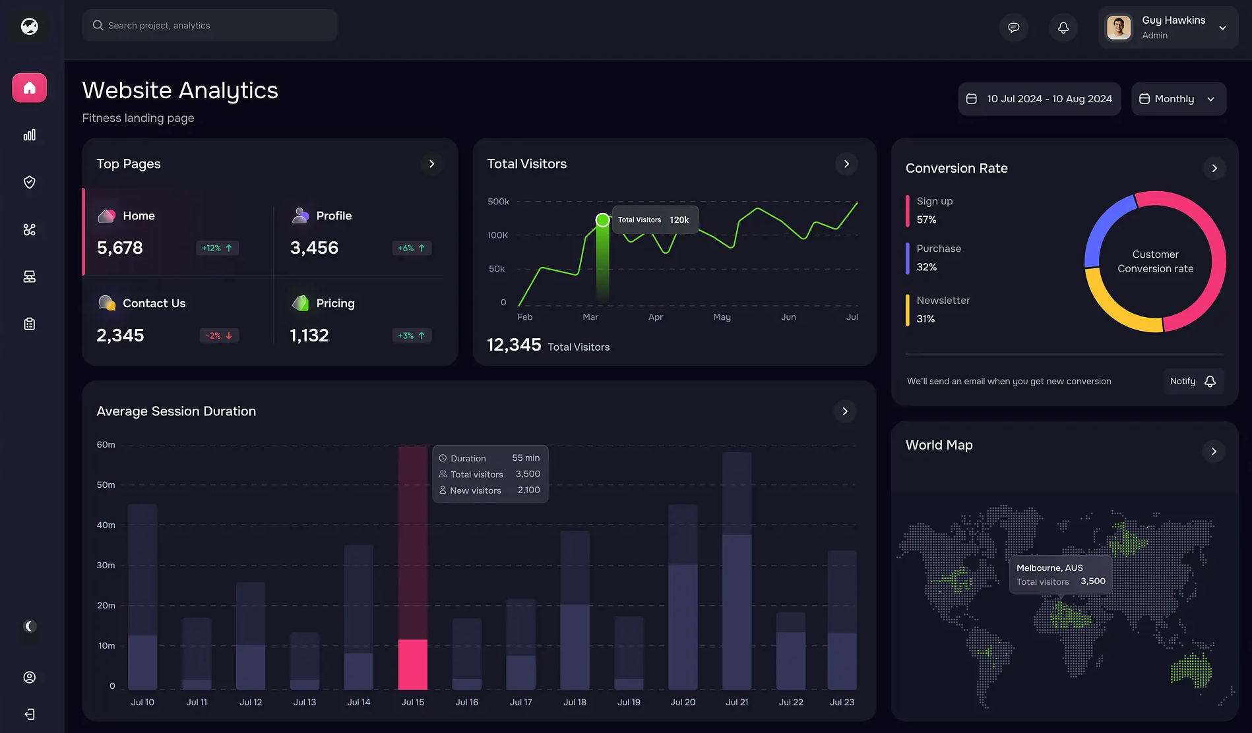The width and height of the screenshot is (1252, 733).
Task: Select the shield checkmark sidebar icon
Action: [x=30, y=183]
